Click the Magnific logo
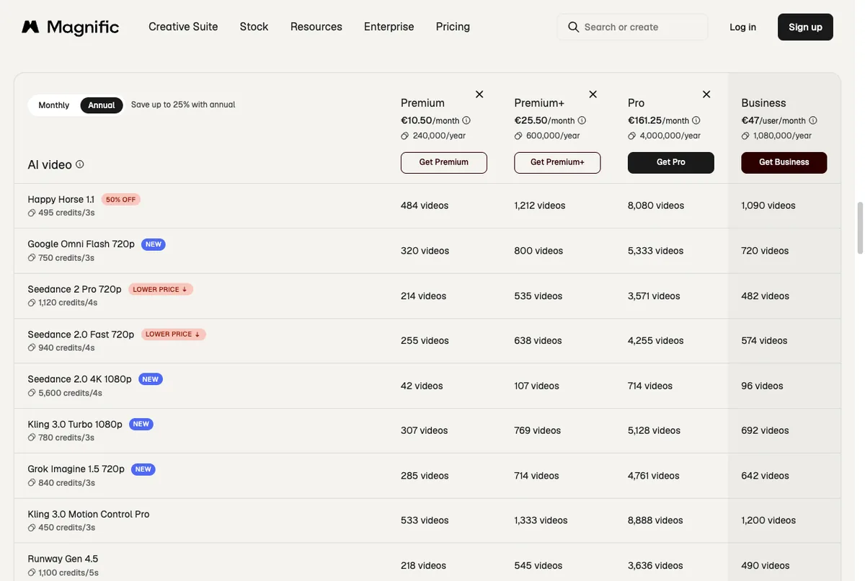The width and height of the screenshot is (865, 581). 70,27
